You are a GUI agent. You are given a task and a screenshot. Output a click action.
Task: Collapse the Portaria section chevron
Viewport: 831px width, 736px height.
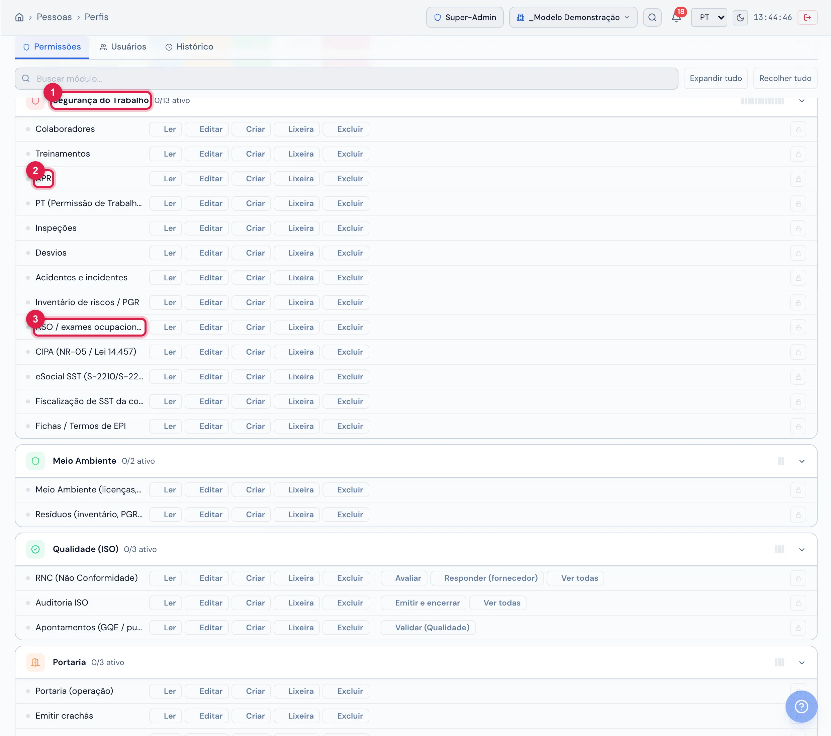(802, 662)
